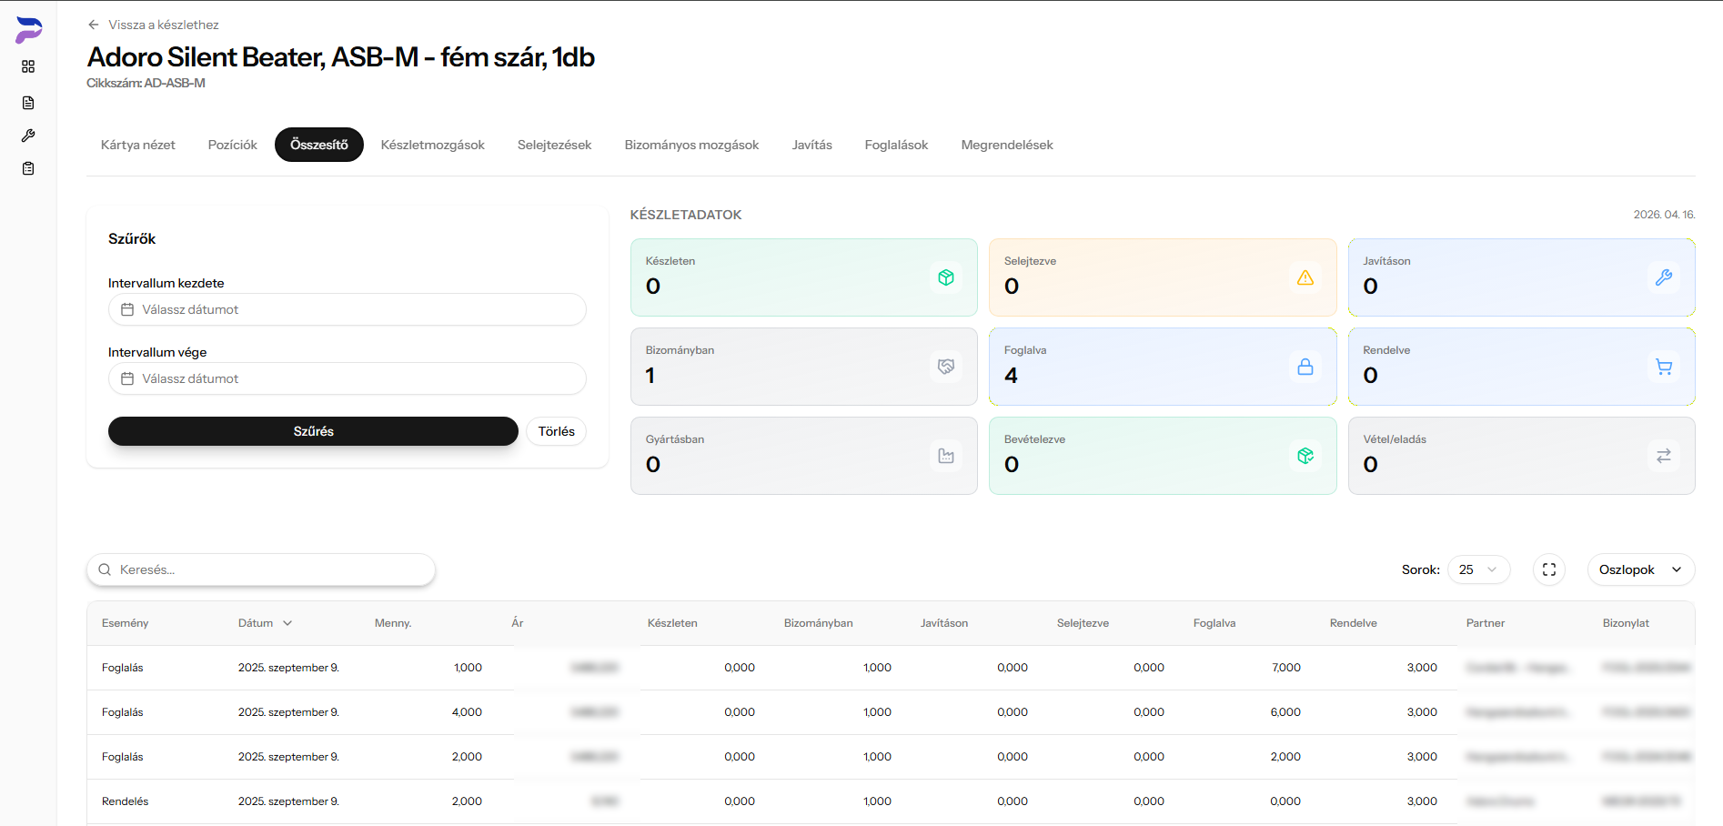Click the Intervallum kezdete date field
The height and width of the screenshot is (826, 1723).
348,309
